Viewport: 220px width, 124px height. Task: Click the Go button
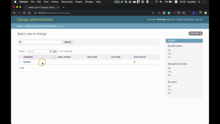pos(55,51)
